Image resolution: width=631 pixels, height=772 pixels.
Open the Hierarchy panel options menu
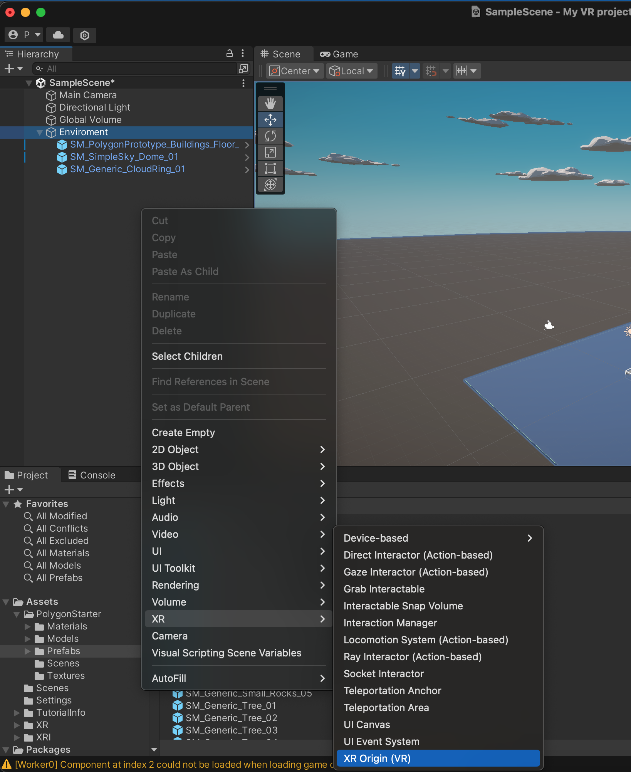tap(243, 54)
